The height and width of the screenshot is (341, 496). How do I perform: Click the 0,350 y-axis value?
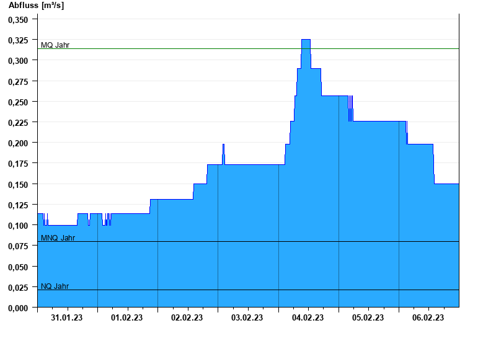[x=18, y=20]
